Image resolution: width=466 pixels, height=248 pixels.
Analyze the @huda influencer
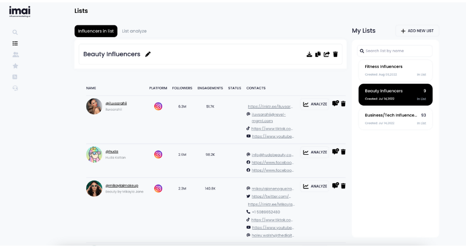[315, 152]
